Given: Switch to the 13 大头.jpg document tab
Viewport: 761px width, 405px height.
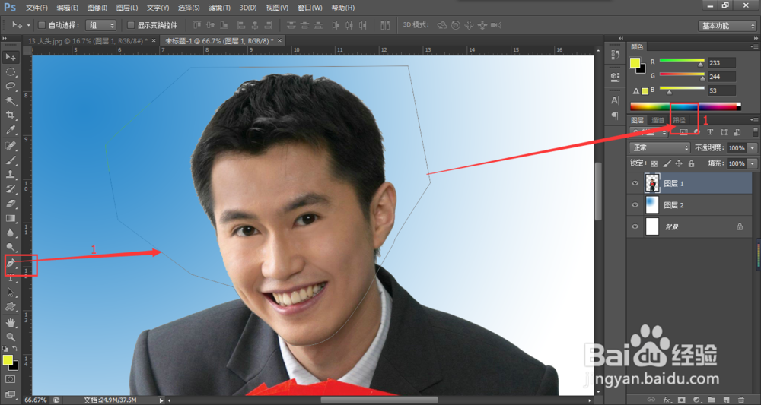Looking at the screenshot, I should click(88, 41).
